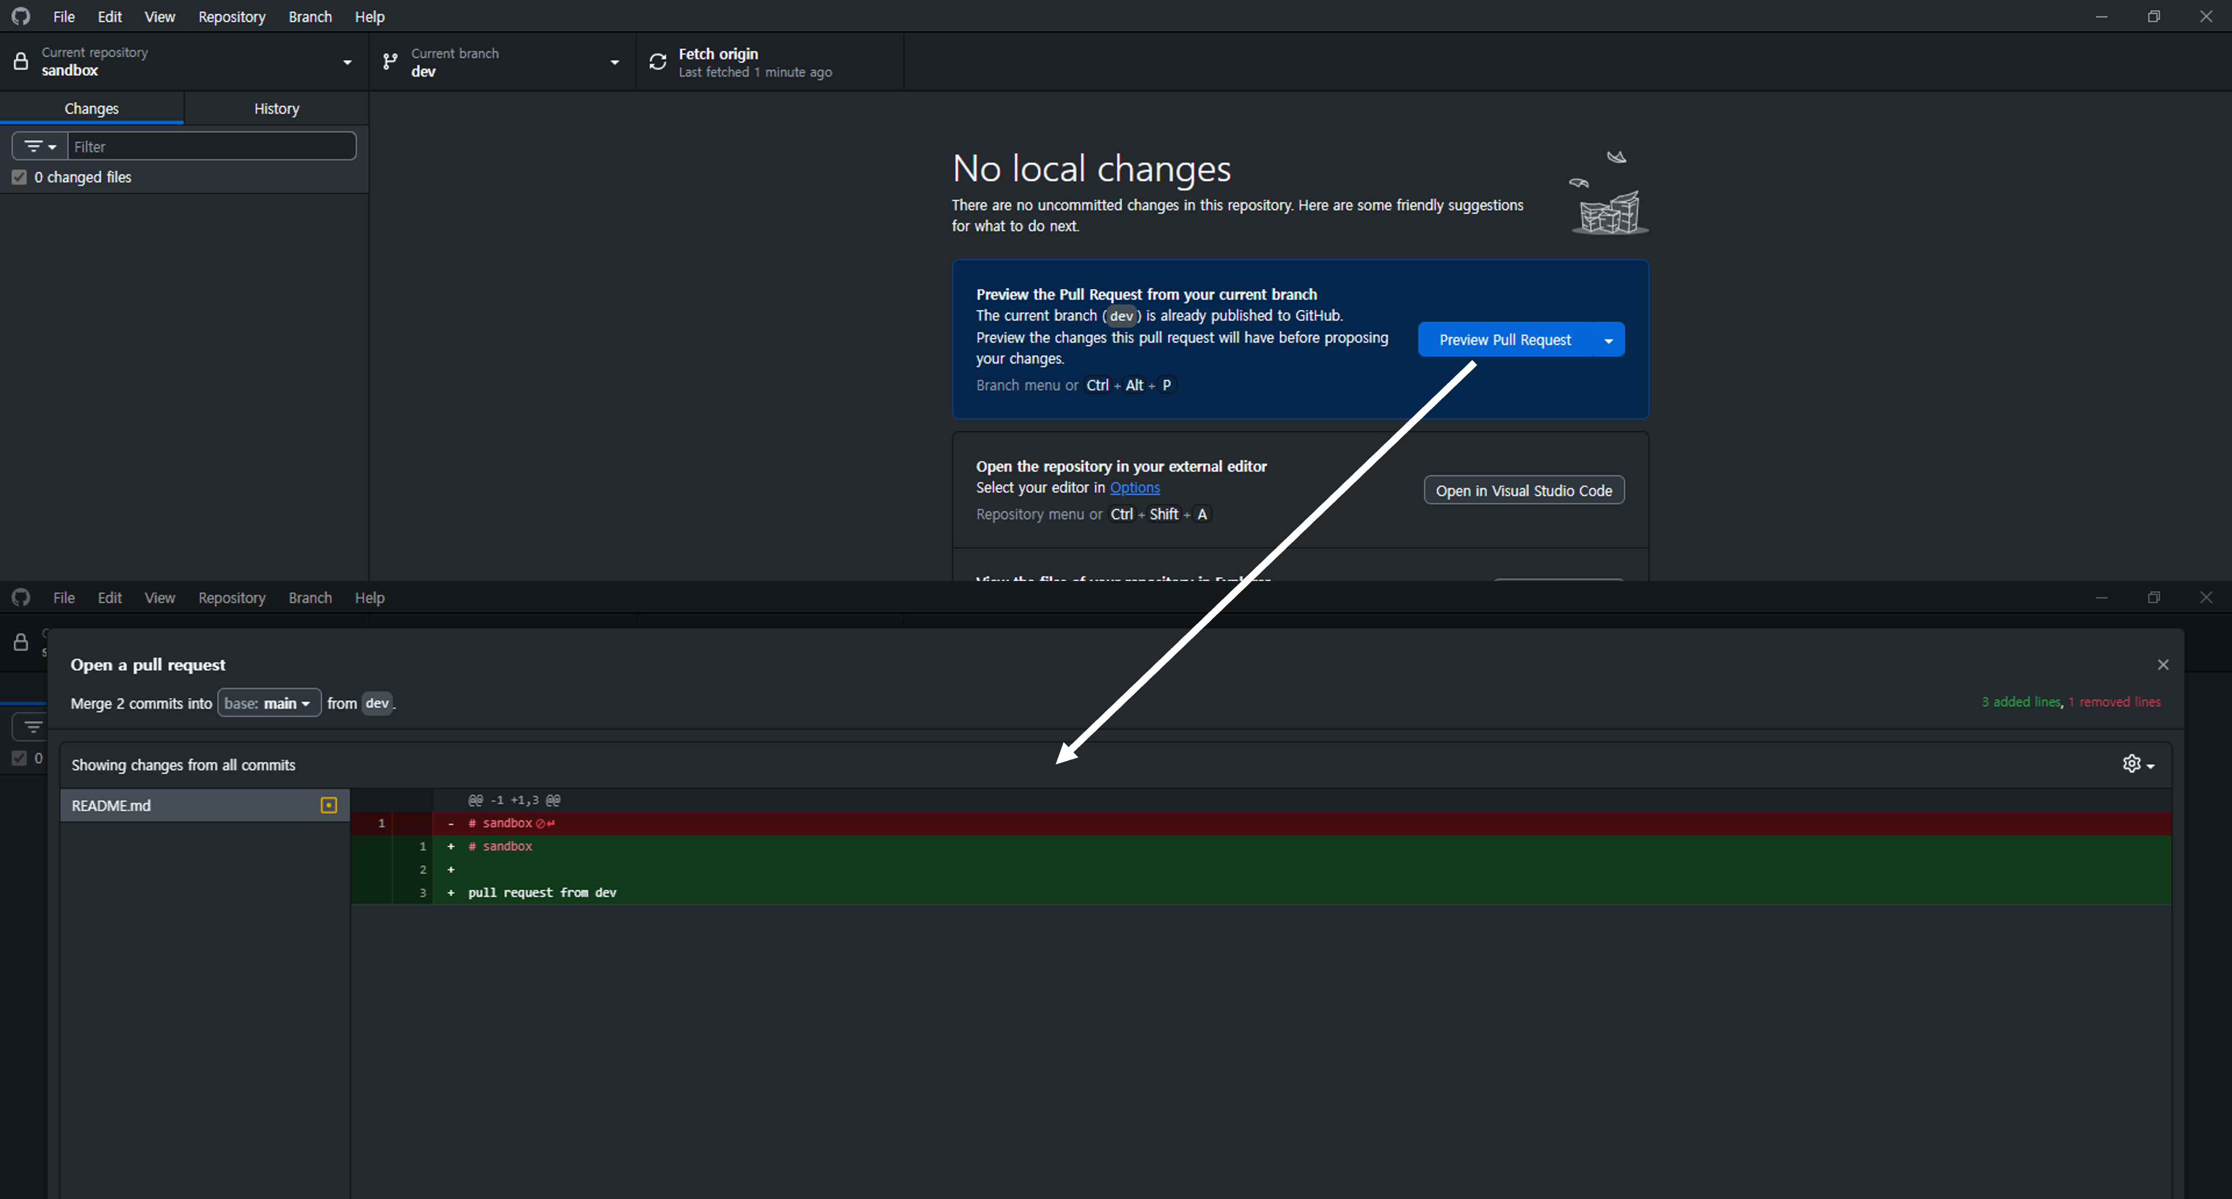This screenshot has height=1199, width=2232.
Task: Open the Repository menu in top bar
Action: 231,16
